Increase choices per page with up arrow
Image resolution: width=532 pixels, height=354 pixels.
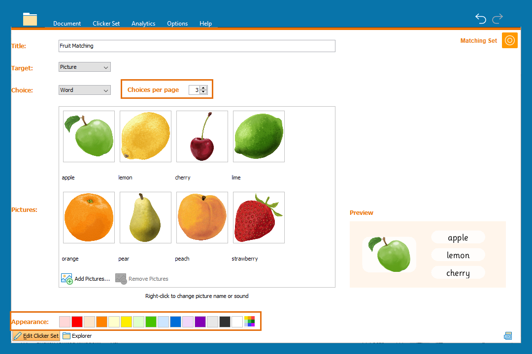click(x=204, y=88)
